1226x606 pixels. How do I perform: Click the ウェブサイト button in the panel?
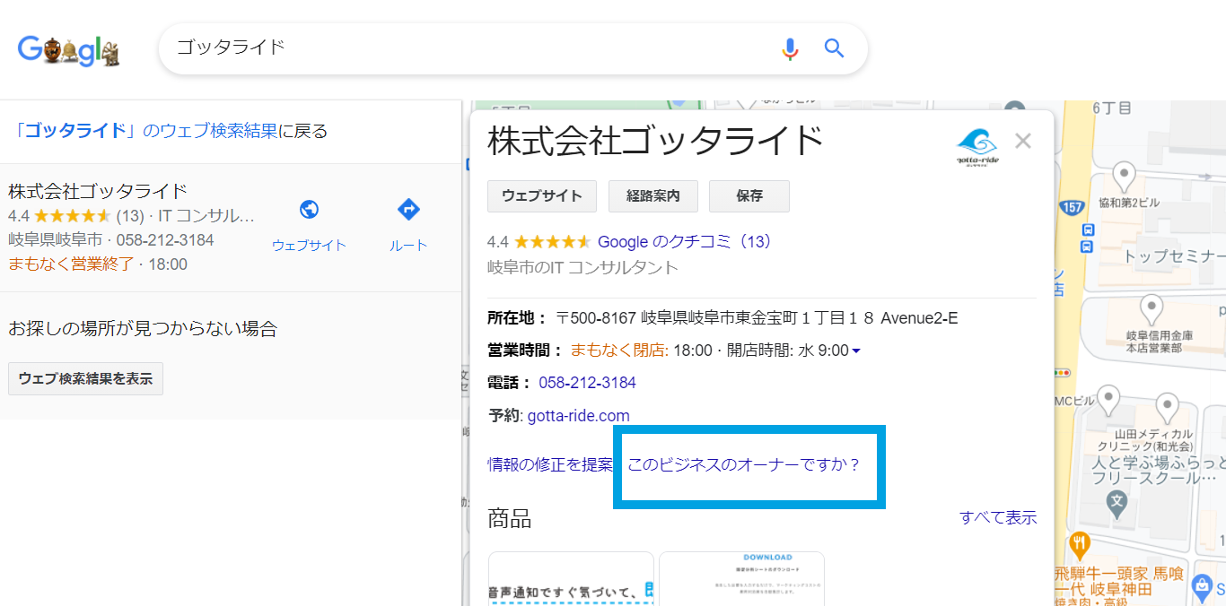click(x=542, y=195)
